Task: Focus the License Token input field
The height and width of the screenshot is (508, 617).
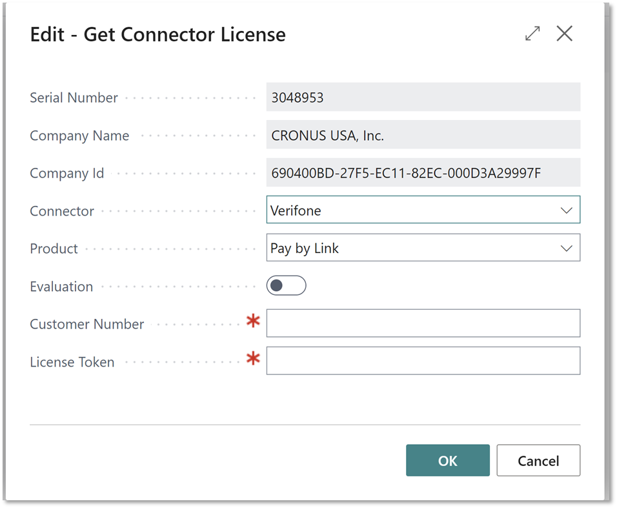Action: tap(423, 361)
